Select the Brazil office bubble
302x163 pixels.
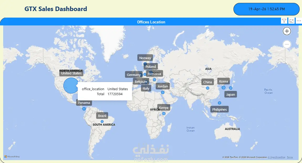point(102,121)
